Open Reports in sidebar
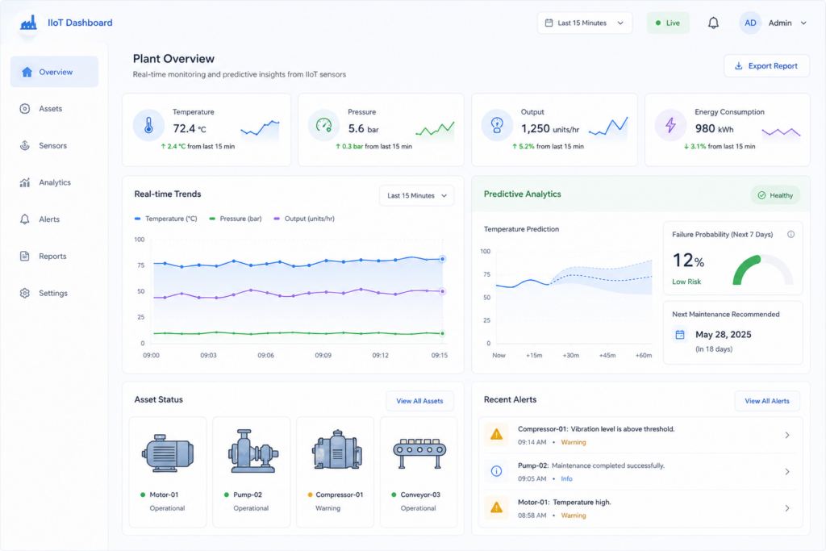This screenshot has width=826, height=551. coord(54,256)
